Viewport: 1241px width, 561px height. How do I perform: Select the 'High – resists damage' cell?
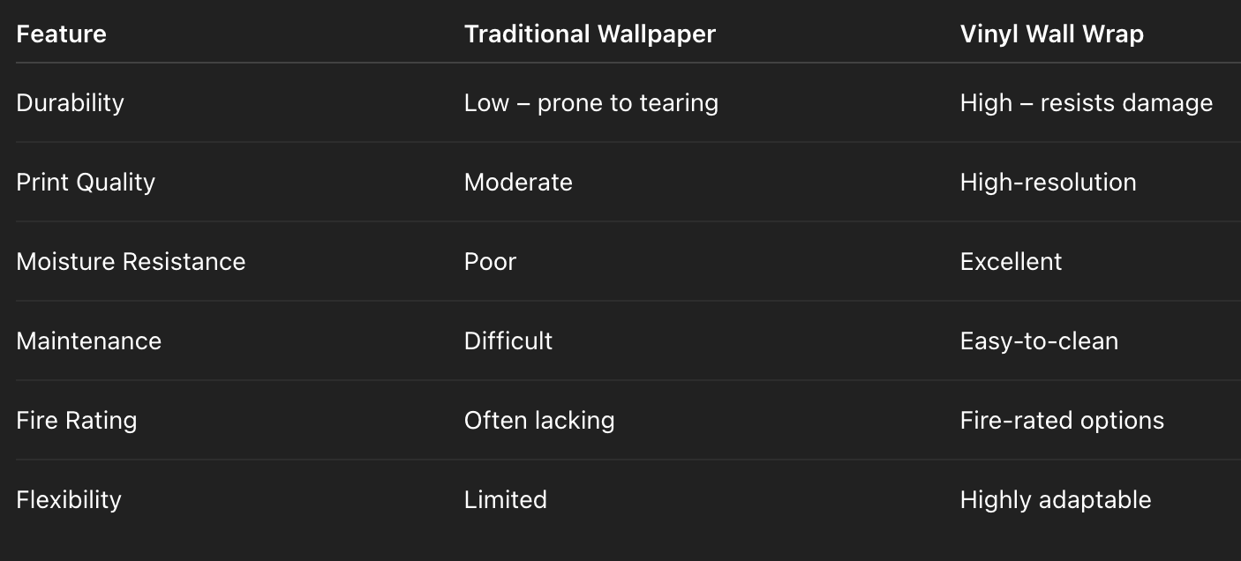click(x=1086, y=102)
